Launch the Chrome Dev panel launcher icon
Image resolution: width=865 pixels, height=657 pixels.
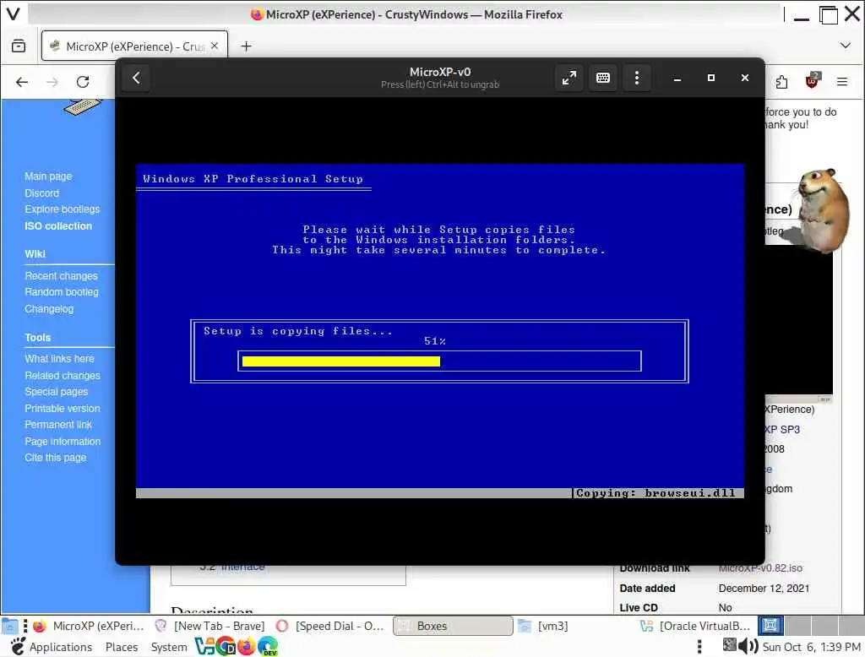[226, 646]
